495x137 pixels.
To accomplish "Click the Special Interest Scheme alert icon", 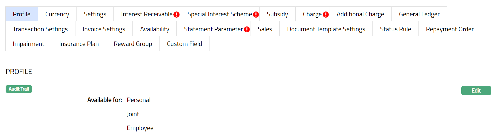I will click(x=256, y=15).
